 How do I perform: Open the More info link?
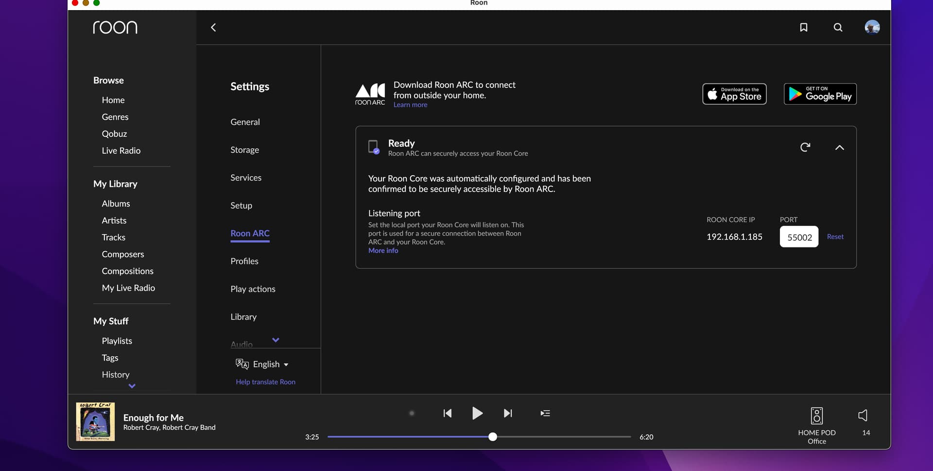pos(383,250)
